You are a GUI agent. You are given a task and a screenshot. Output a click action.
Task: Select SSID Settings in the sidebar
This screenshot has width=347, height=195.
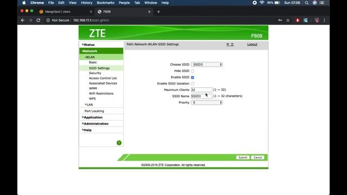click(x=99, y=68)
